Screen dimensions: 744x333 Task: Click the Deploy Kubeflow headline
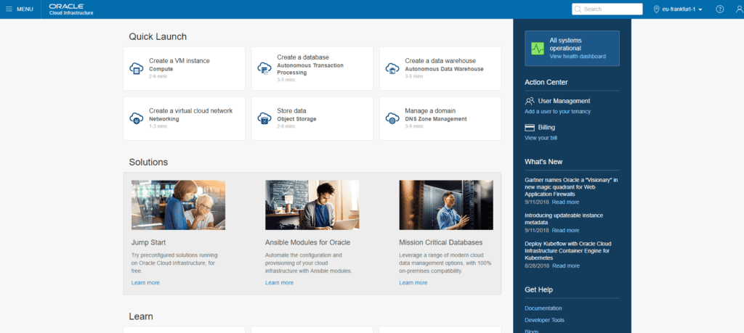click(567, 250)
